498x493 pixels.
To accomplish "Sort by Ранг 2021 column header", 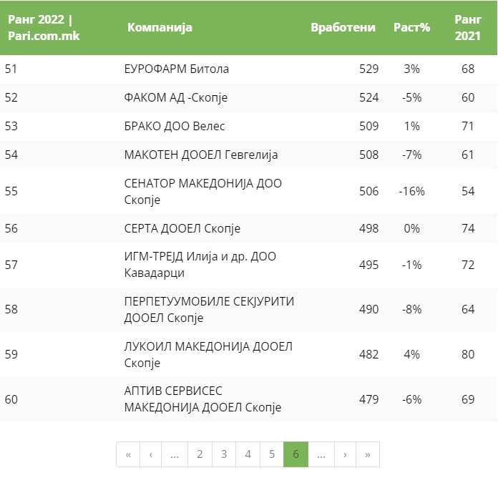I will [468, 27].
